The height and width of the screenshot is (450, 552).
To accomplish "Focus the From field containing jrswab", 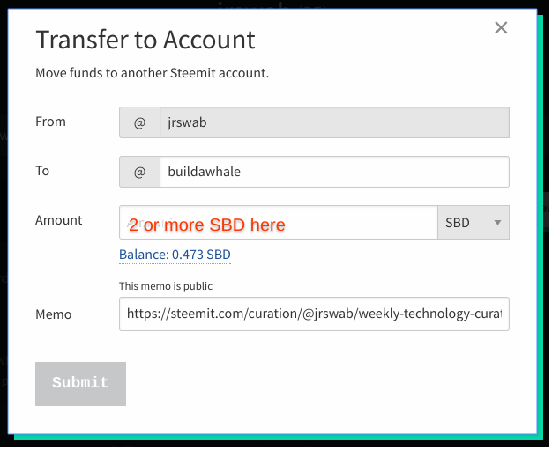I will point(333,122).
